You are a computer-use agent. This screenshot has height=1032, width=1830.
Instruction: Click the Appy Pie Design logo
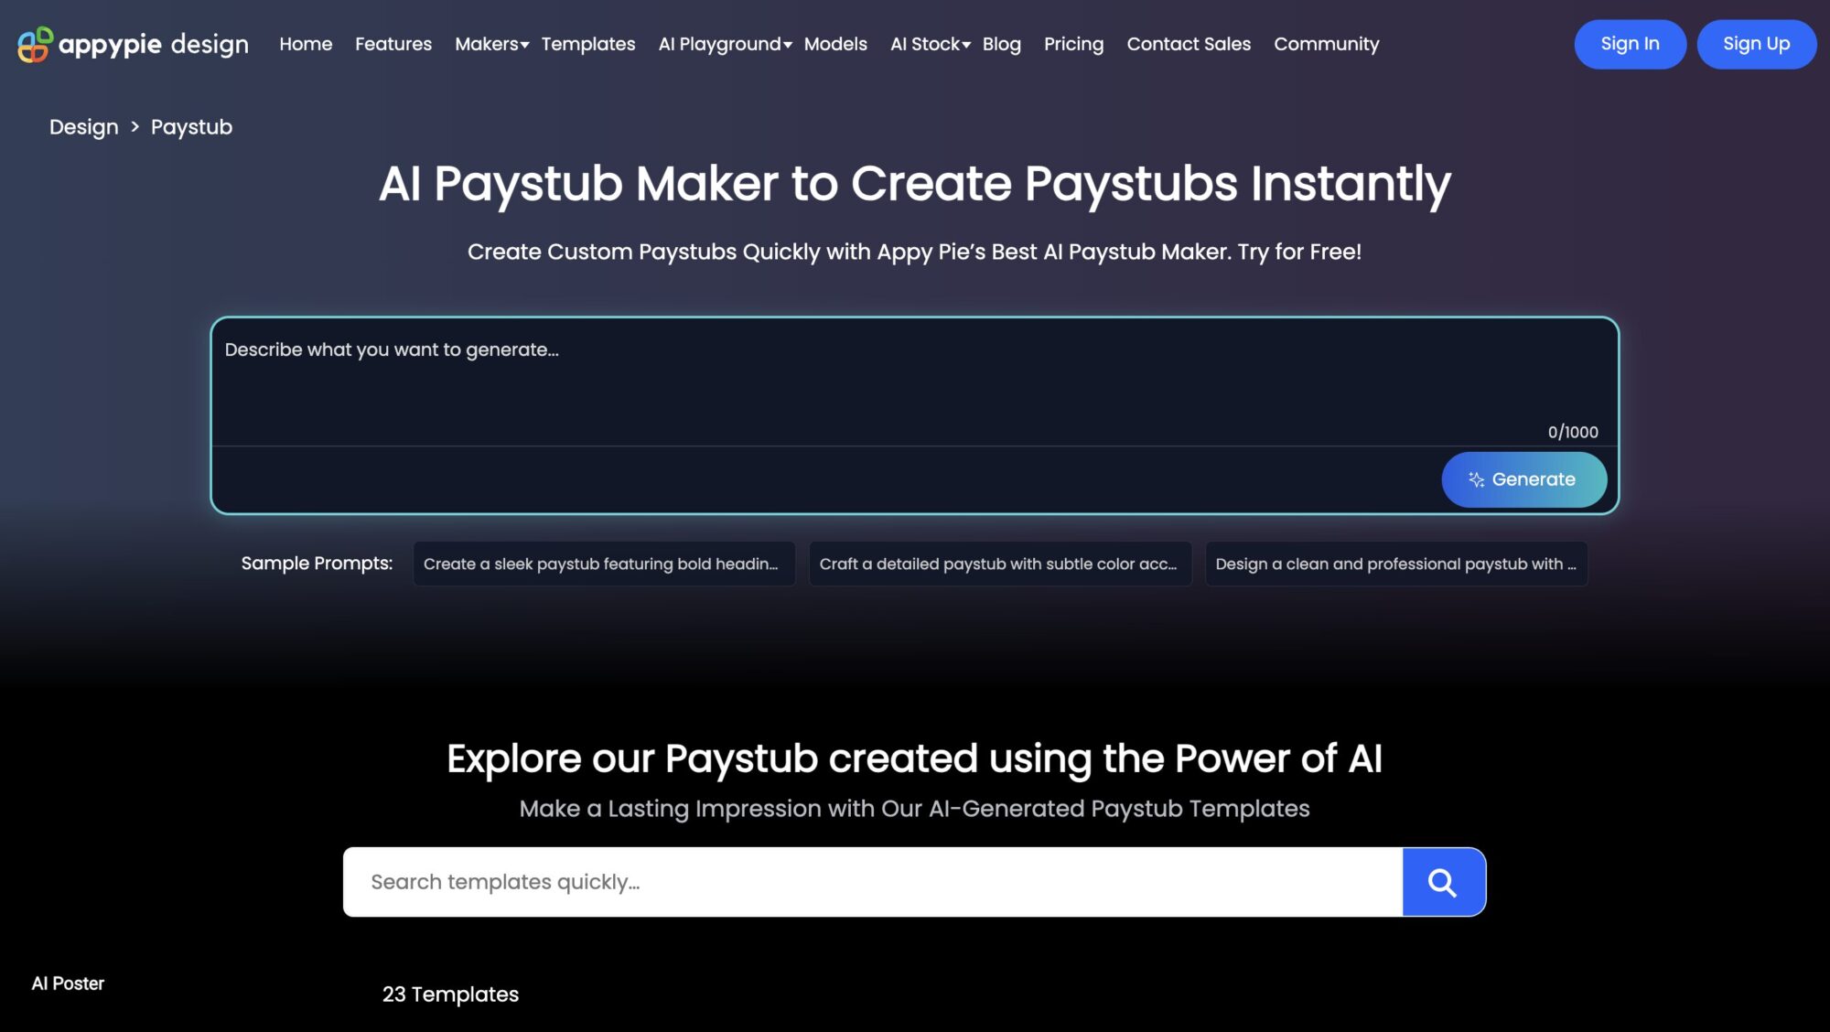133,44
